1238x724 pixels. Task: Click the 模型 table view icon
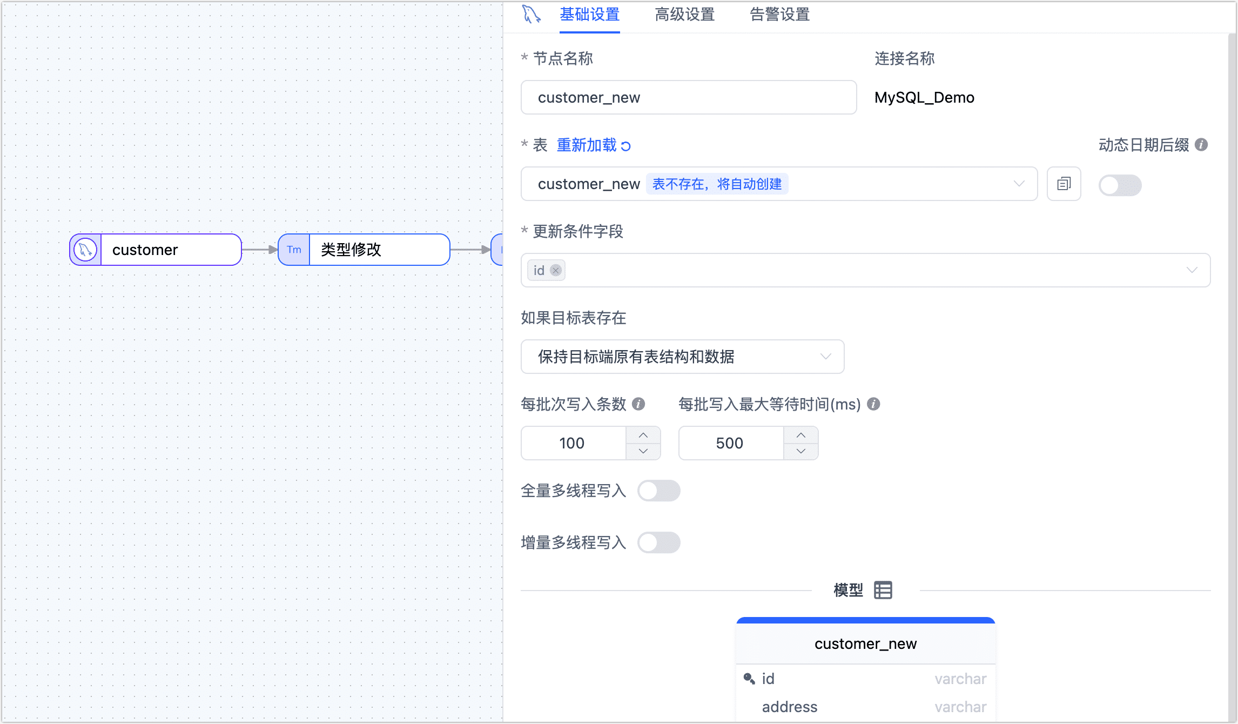click(883, 590)
